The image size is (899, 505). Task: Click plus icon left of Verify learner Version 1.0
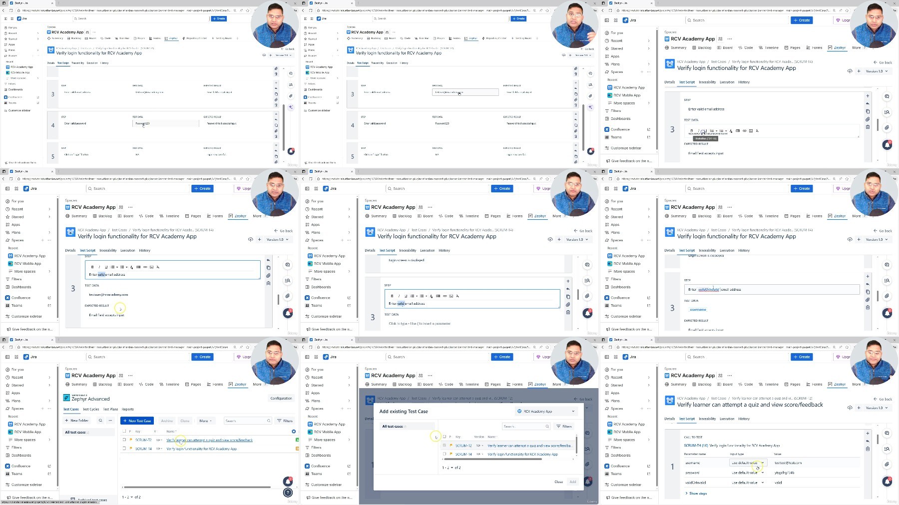click(859, 408)
